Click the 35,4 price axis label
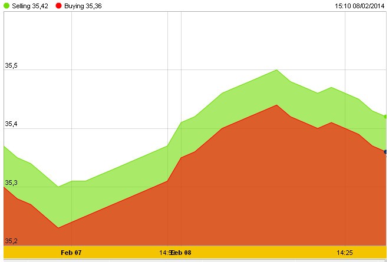 (11, 124)
